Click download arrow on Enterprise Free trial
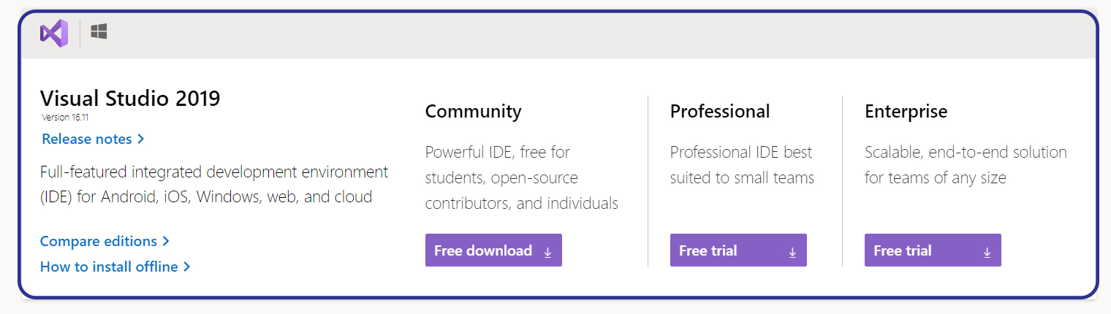The width and height of the screenshot is (1111, 314). pos(987,252)
